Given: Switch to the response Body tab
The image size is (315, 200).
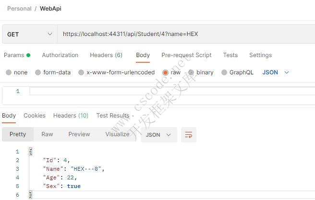Looking at the screenshot, I should [9, 116].
